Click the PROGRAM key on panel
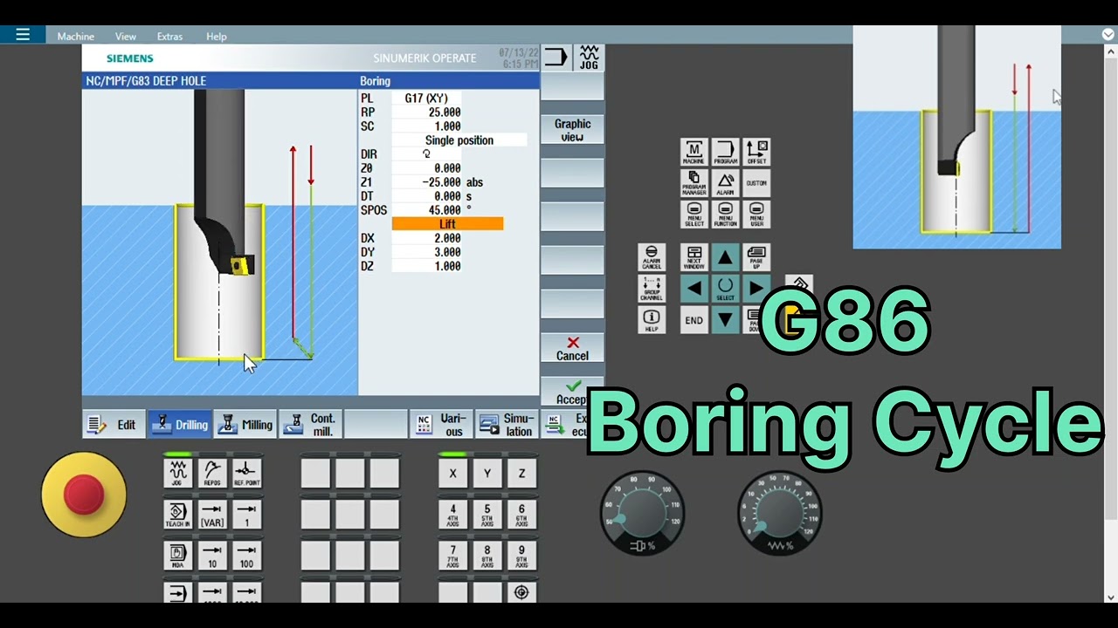The height and width of the screenshot is (628, 1118). point(725,152)
